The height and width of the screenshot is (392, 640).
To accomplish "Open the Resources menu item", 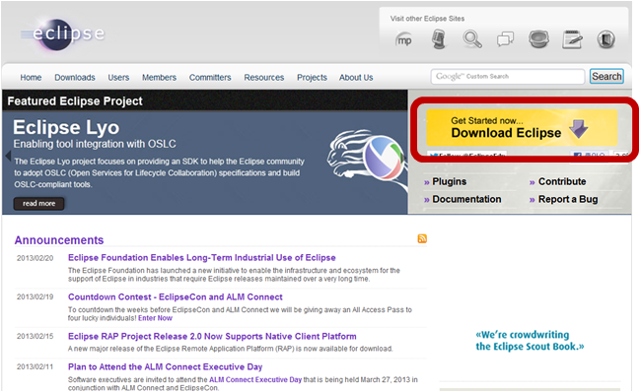I will click(264, 78).
